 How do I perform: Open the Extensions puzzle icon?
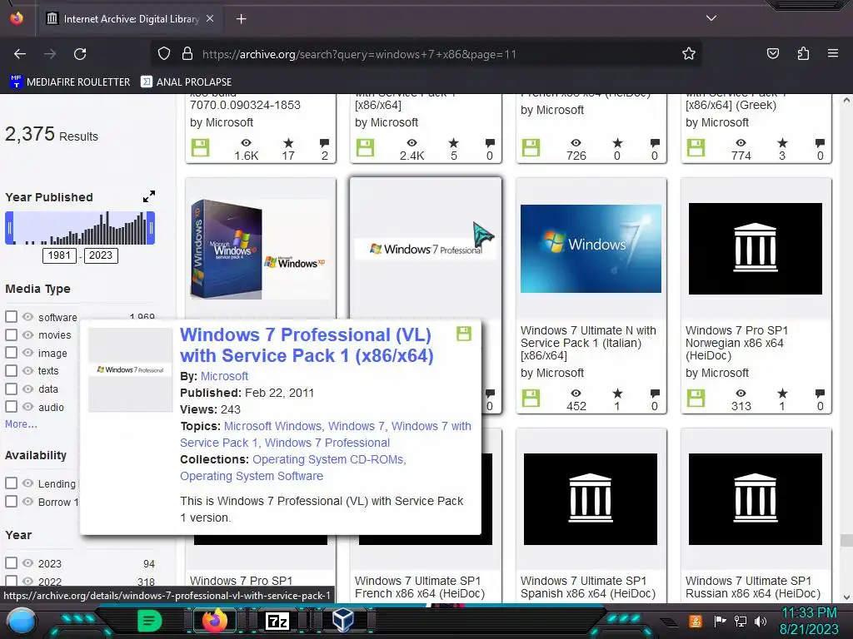(803, 54)
